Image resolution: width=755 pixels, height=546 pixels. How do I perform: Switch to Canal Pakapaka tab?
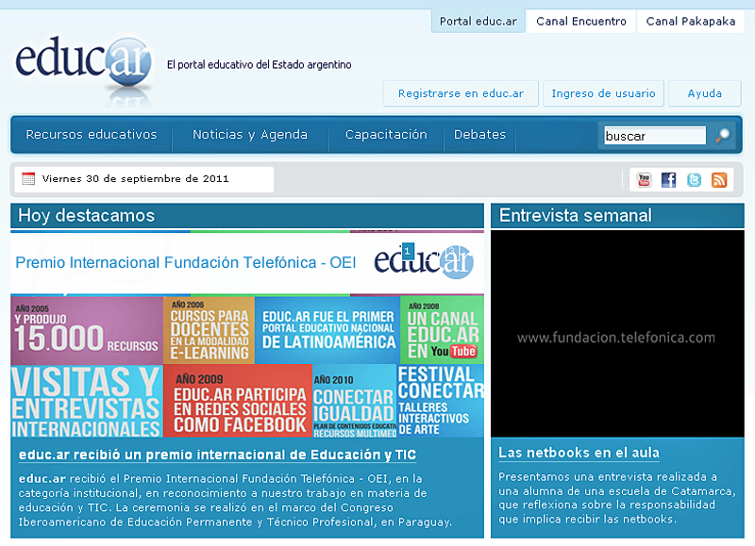tap(691, 22)
